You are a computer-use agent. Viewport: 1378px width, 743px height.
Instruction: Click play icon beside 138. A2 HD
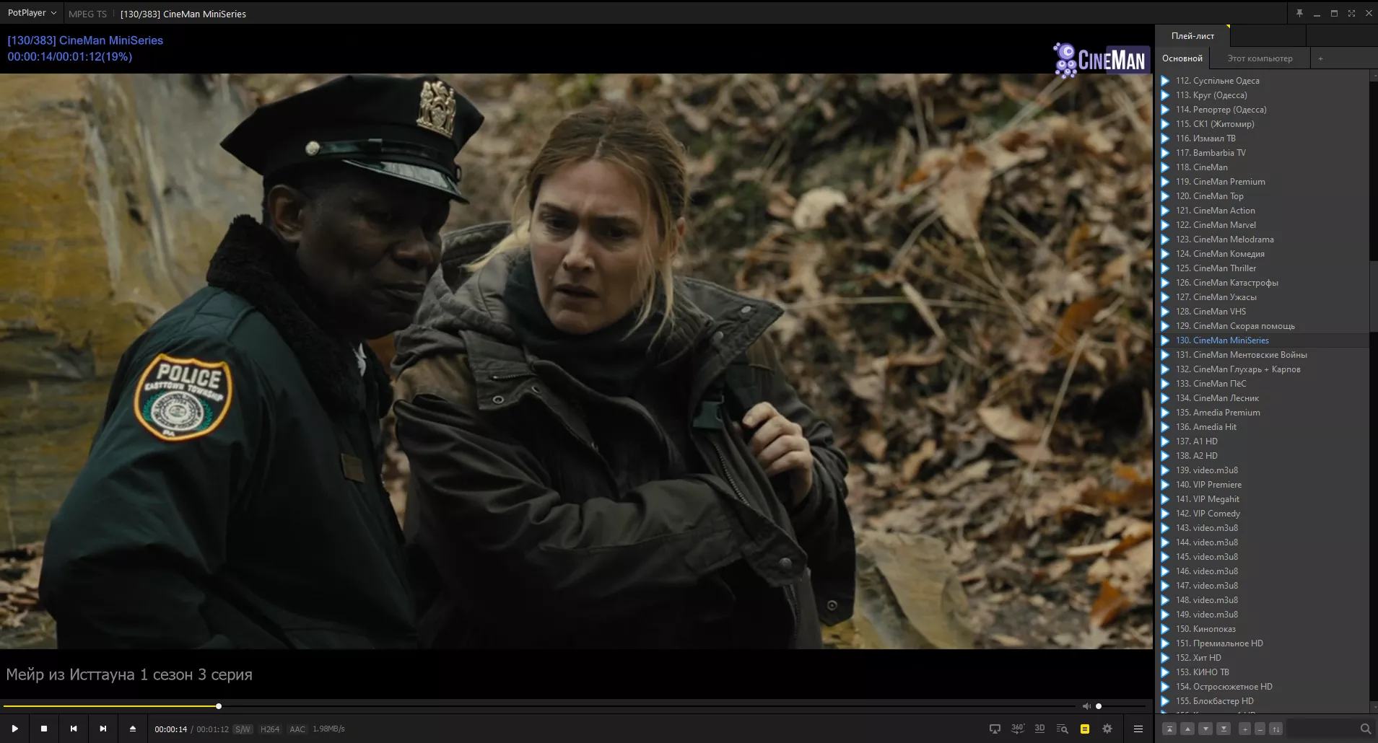pos(1165,456)
